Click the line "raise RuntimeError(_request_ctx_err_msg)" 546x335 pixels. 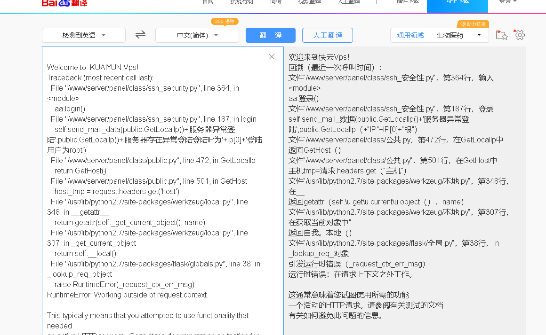click(x=124, y=284)
